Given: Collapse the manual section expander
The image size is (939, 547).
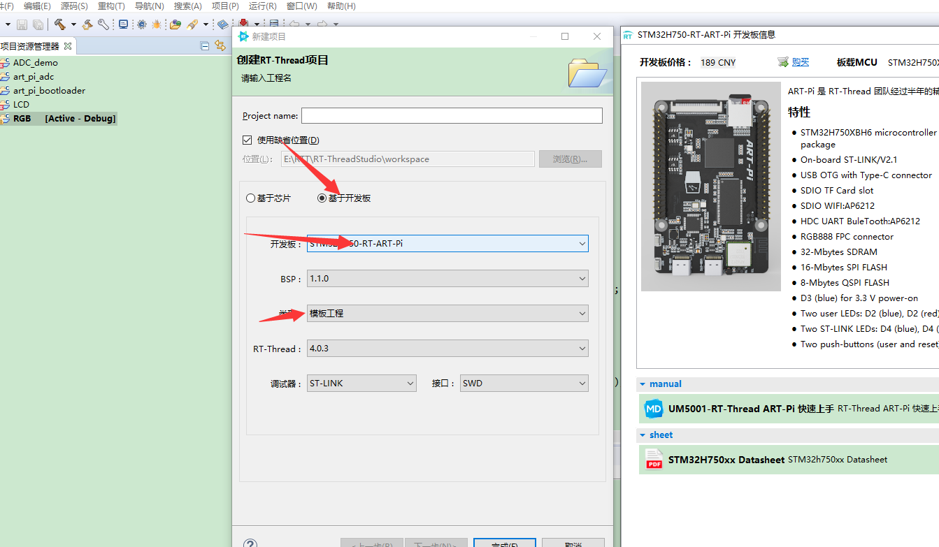Looking at the screenshot, I should pyautogui.click(x=643, y=384).
